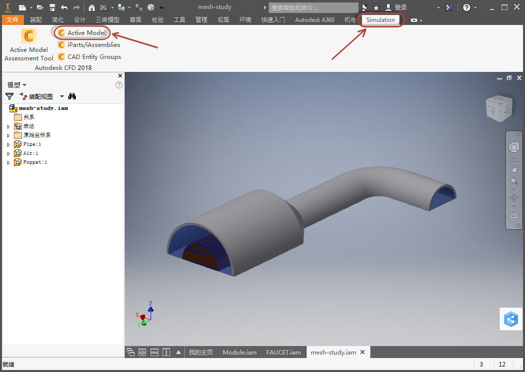525x372 pixels.
Task: Click the Look At tool icon
Action: pyautogui.click(x=514, y=215)
